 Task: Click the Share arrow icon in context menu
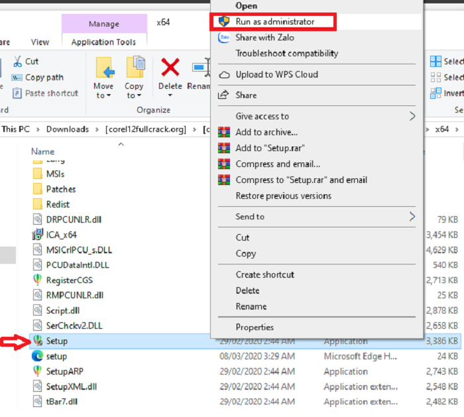[223, 95]
